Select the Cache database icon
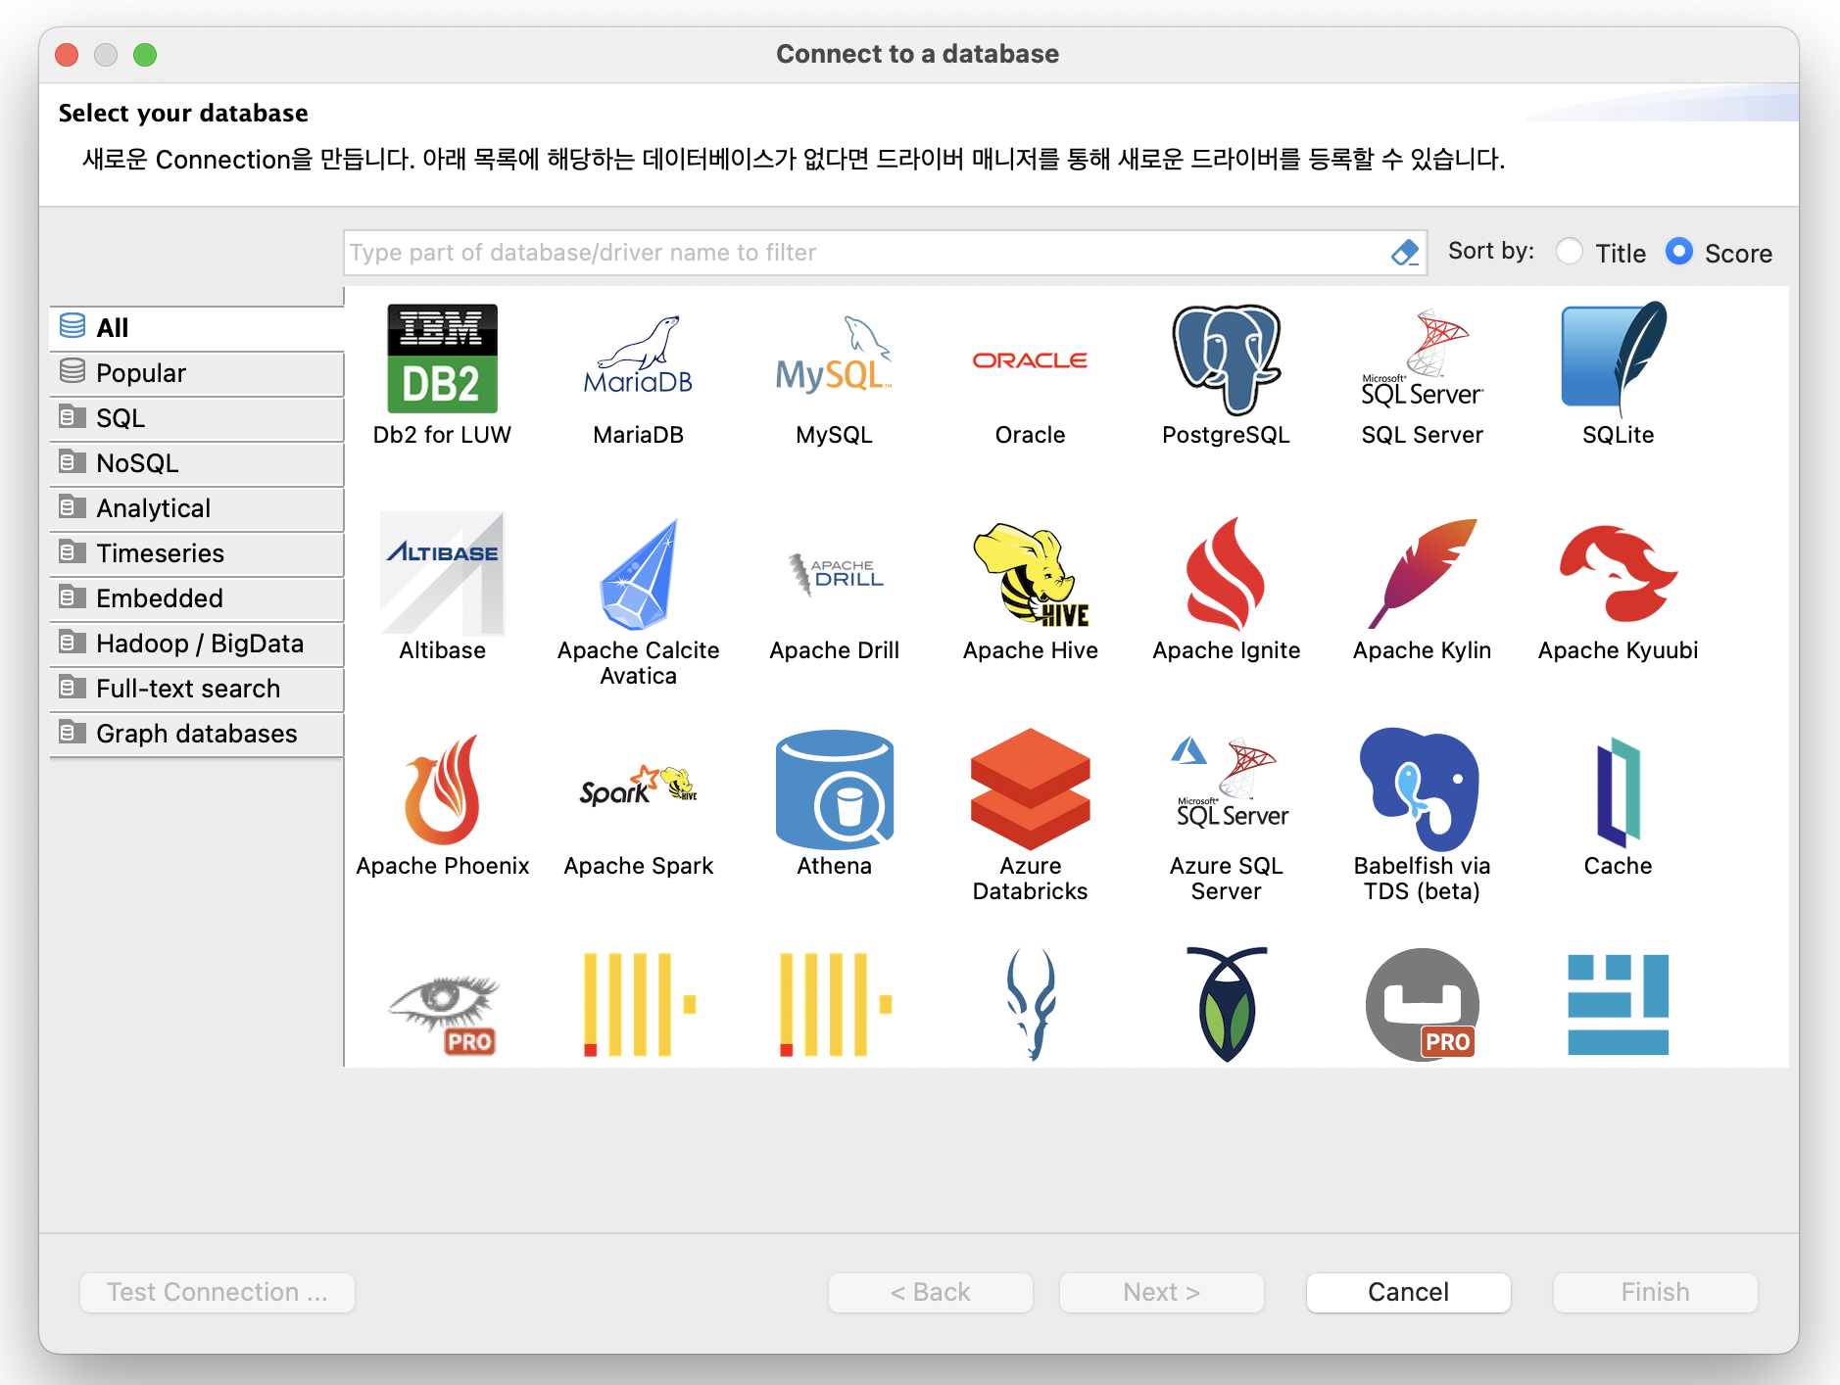Viewport: 1840px width, 1385px height. click(x=1618, y=791)
